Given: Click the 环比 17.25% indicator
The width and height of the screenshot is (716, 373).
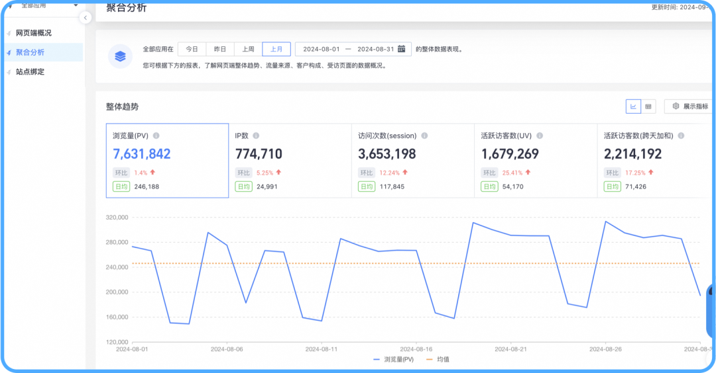Looking at the screenshot, I should point(628,173).
